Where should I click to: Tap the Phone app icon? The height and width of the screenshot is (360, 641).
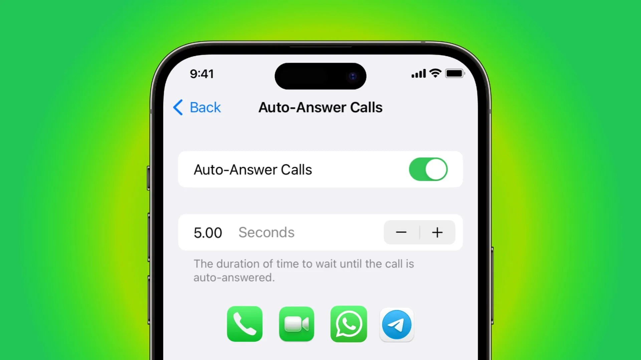[x=245, y=324]
